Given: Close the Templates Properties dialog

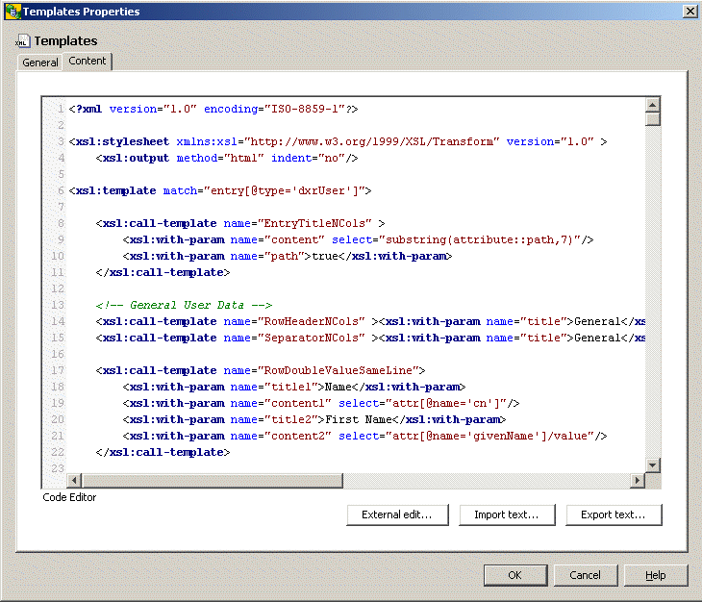Looking at the screenshot, I should (x=689, y=12).
